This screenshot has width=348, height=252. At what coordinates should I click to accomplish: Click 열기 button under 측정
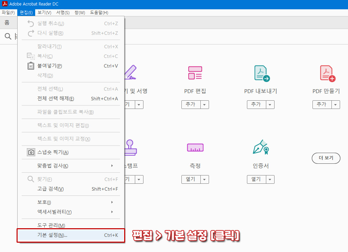click(x=191, y=179)
